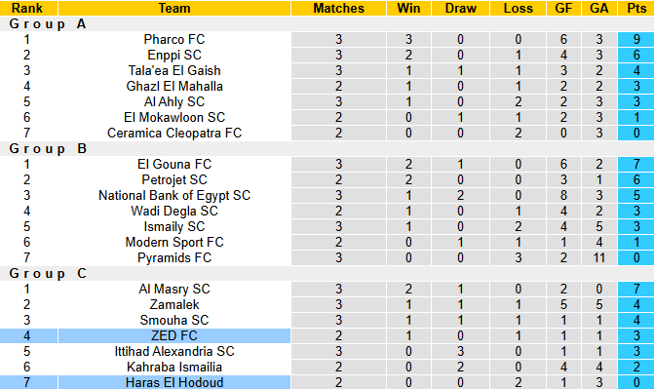The image size is (654, 389).
Task: Select Pharco FC's 9 points cell
Action: click(636, 39)
